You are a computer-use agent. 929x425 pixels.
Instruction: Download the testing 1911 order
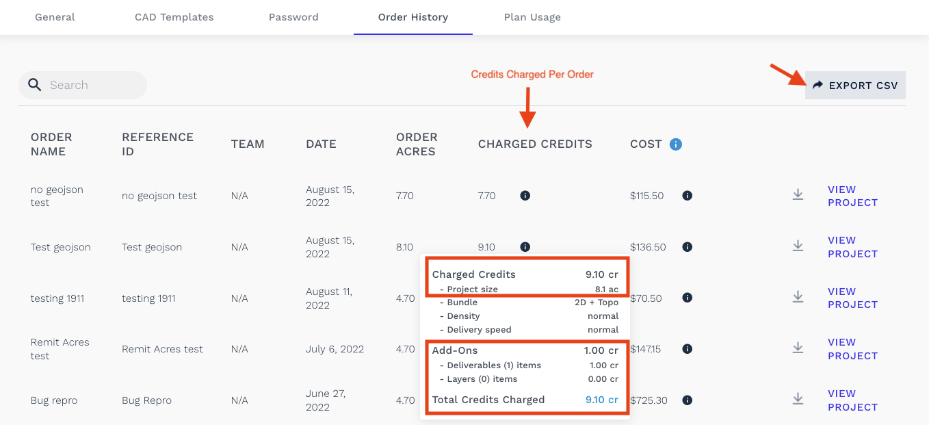tap(798, 297)
